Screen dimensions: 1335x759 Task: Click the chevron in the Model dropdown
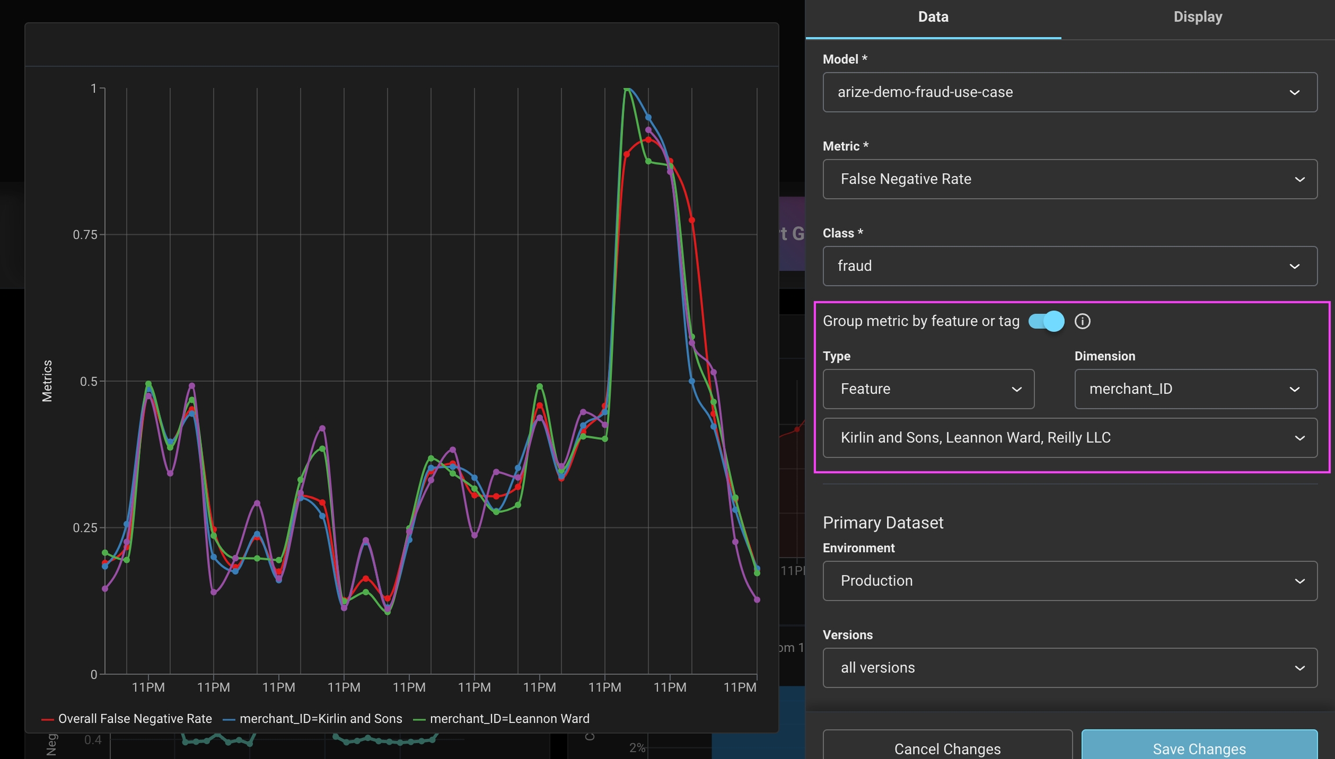coord(1294,93)
